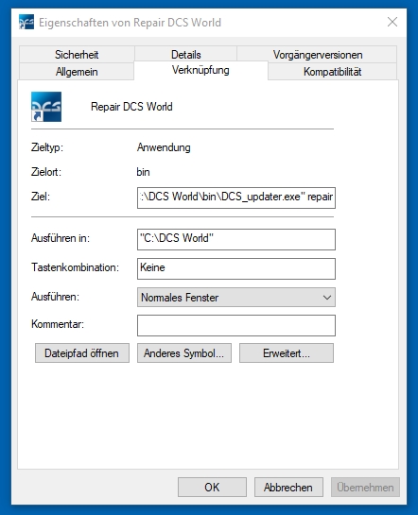
Task: Click into the Ziel target path field
Action: pyautogui.click(x=236, y=197)
